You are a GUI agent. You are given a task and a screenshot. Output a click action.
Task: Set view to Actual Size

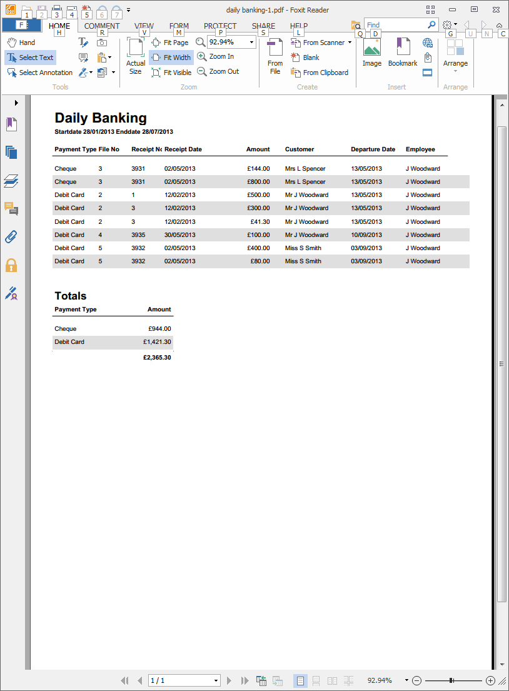pyautogui.click(x=135, y=56)
